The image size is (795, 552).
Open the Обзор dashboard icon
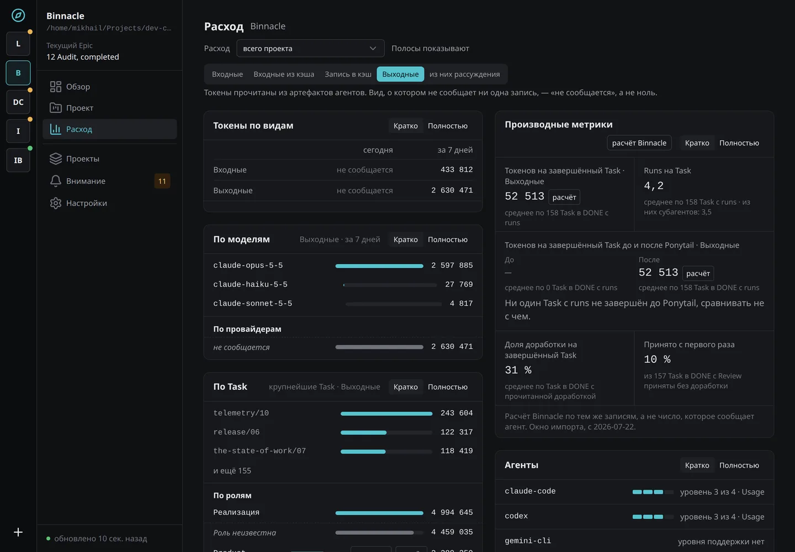pyautogui.click(x=56, y=87)
